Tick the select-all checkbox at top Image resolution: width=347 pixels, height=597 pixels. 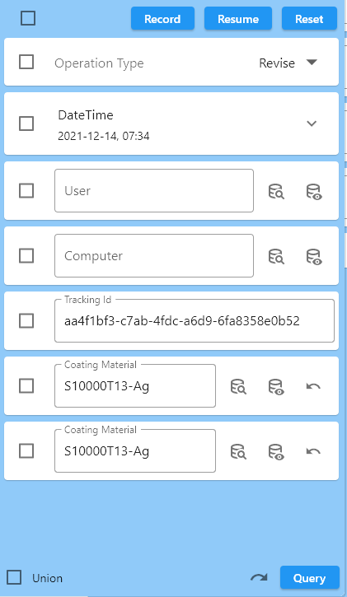pos(28,18)
